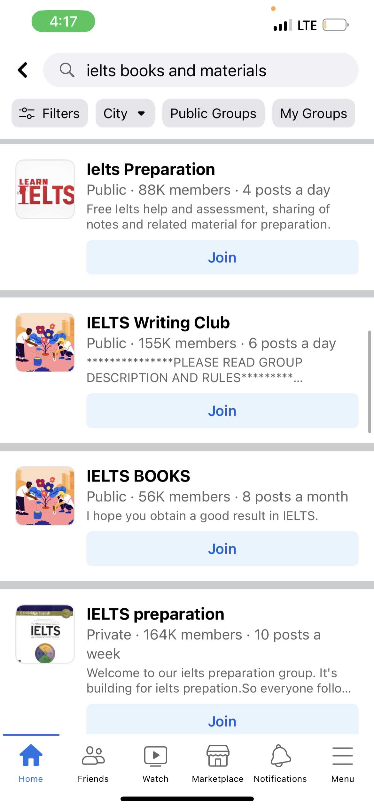The image size is (374, 809).
Task: Edit the search field text
Action: click(x=201, y=70)
